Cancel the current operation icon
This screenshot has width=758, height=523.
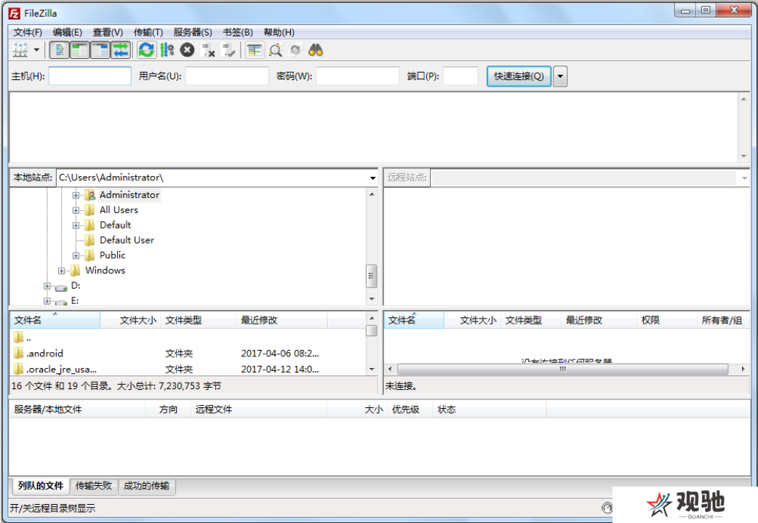[x=187, y=49]
